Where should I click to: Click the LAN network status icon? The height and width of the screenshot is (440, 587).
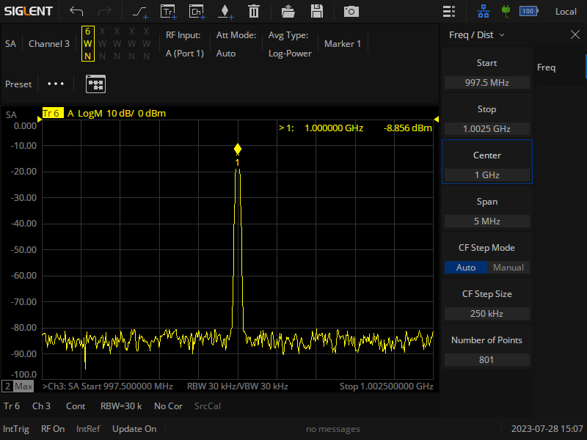(x=484, y=11)
